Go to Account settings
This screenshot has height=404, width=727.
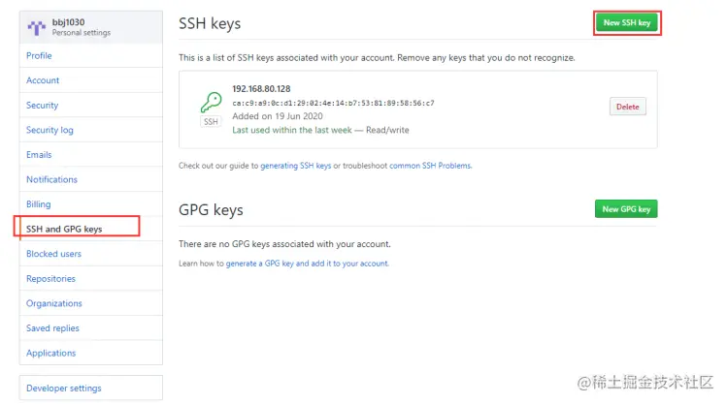pos(43,80)
